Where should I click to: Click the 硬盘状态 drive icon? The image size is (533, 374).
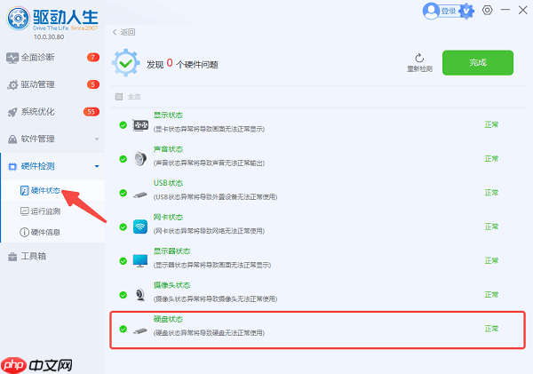pos(140,329)
